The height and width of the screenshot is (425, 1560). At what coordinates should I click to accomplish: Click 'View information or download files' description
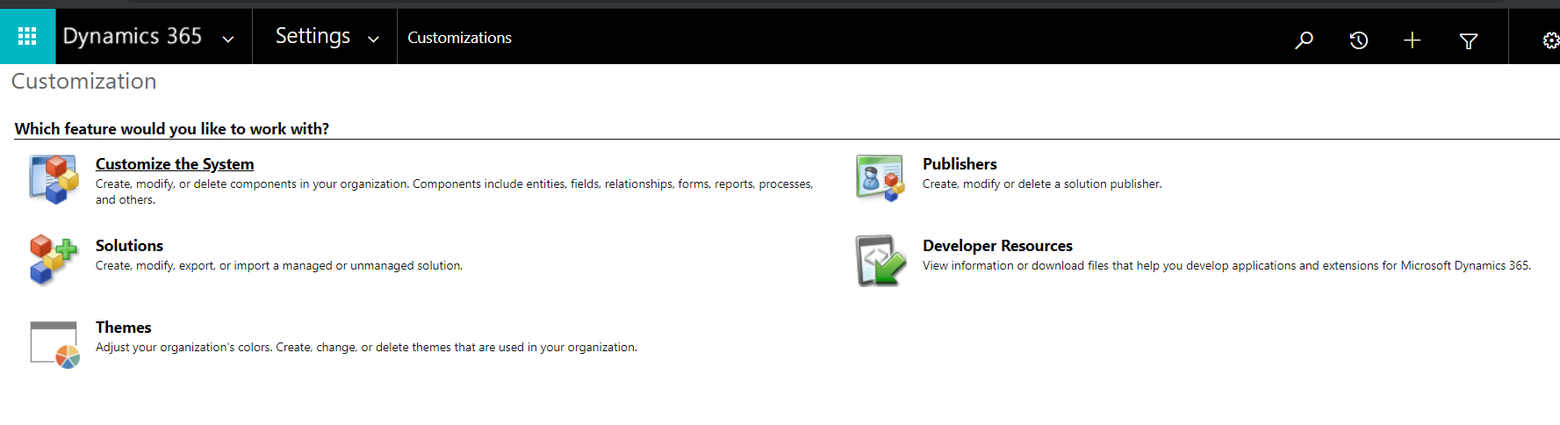click(x=1226, y=265)
